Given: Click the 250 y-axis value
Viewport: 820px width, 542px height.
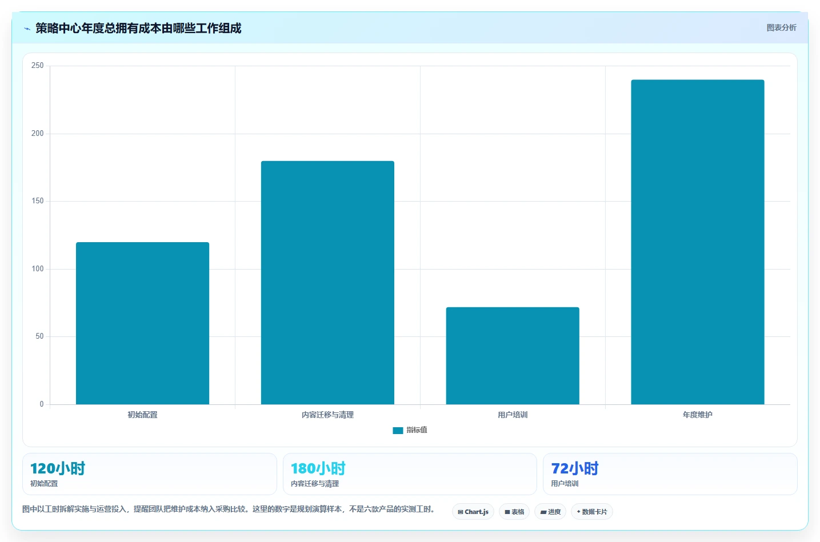Looking at the screenshot, I should coord(38,66).
